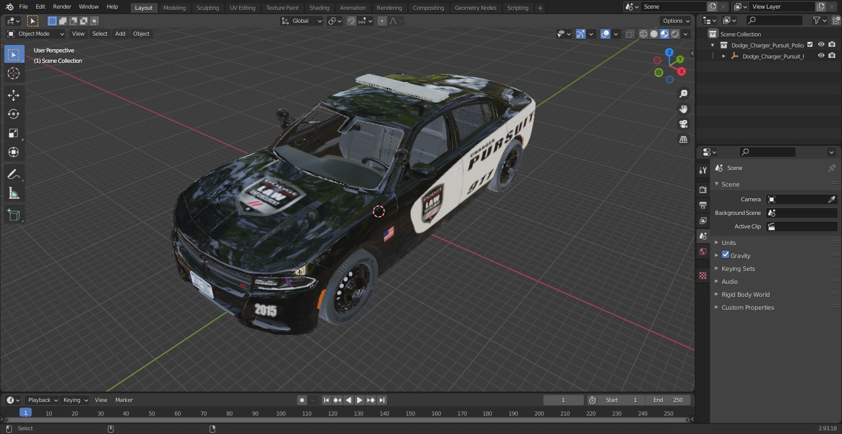Switch orthographic/perspective grid icon
The width and height of the screenshot is (842, 434).
[x=683, y=140]
